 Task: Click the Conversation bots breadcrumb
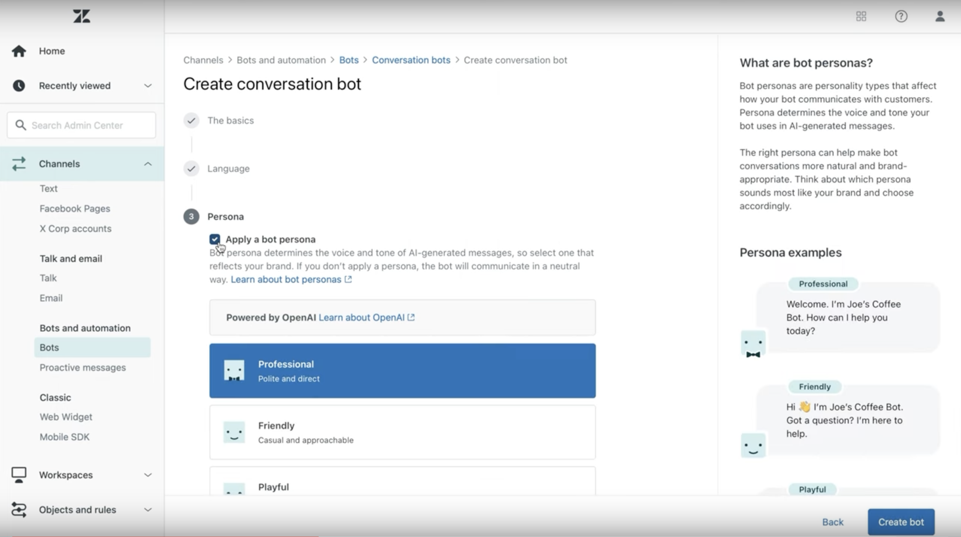point(411,60)
